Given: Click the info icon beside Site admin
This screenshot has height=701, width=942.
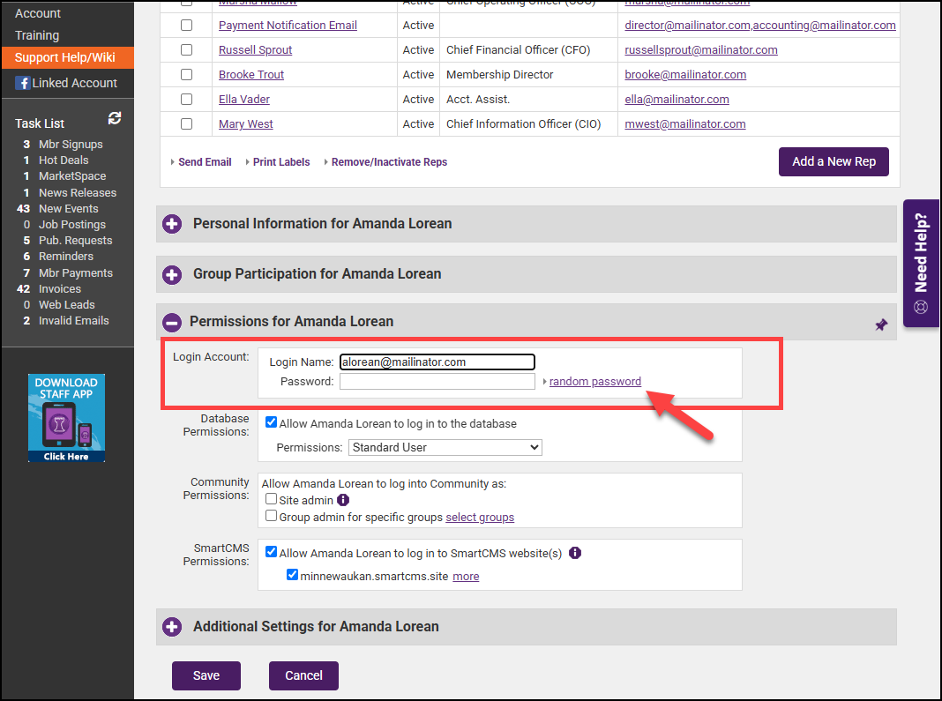Looking at the screenshot, I should (x=343, y=500).
